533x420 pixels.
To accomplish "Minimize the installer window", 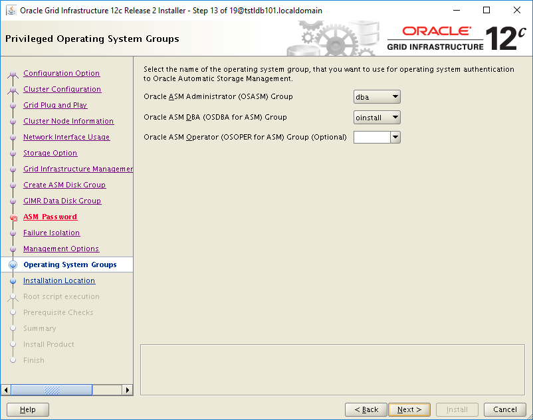I will [457, 10].
